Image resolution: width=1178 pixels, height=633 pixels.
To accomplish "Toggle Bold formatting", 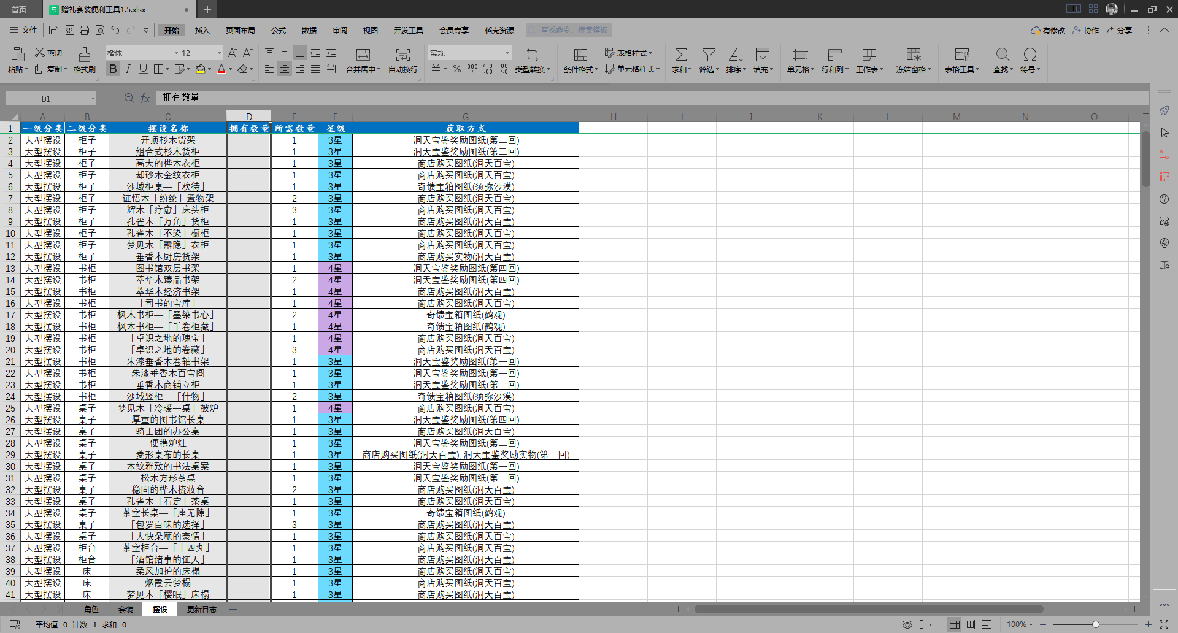I will [x=113, y=69].
